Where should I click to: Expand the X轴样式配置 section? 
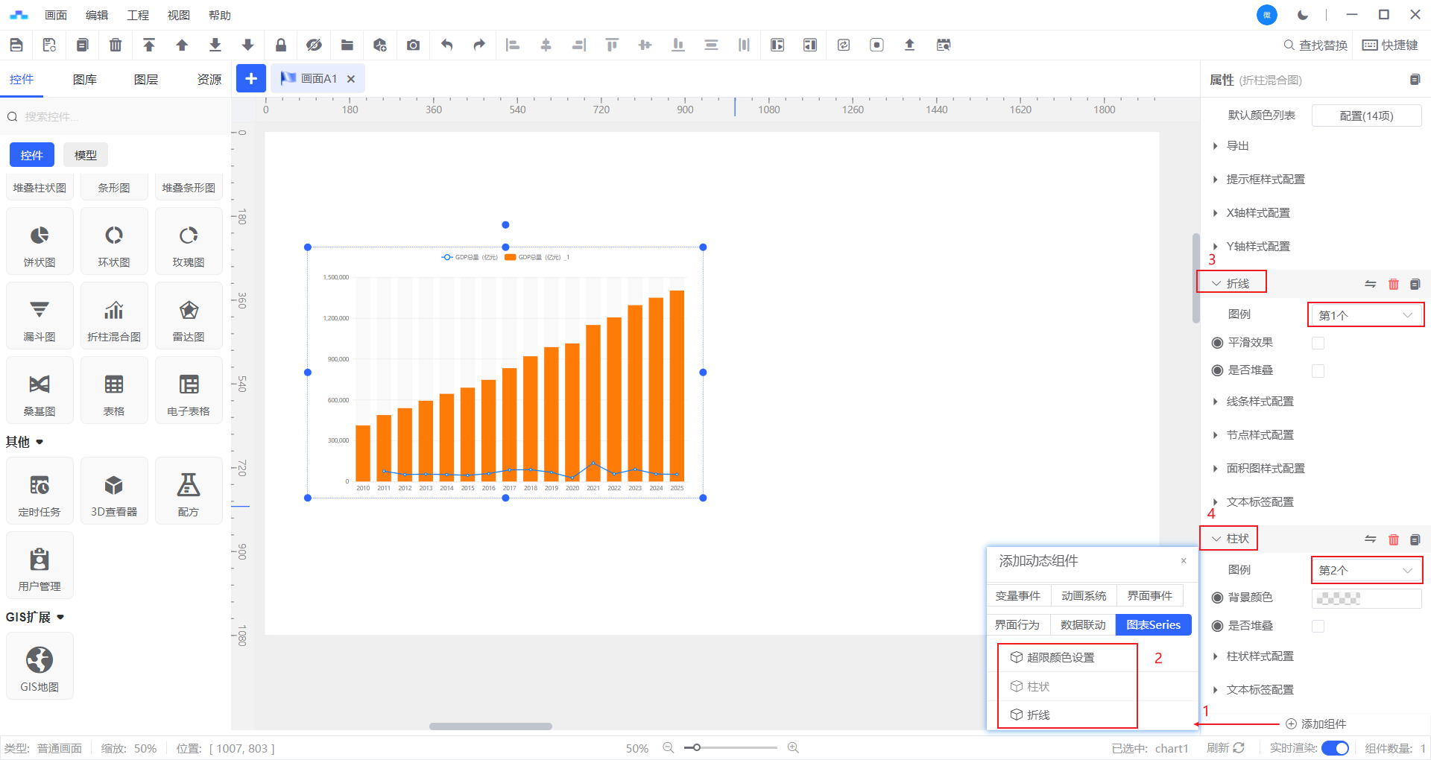1258,213
